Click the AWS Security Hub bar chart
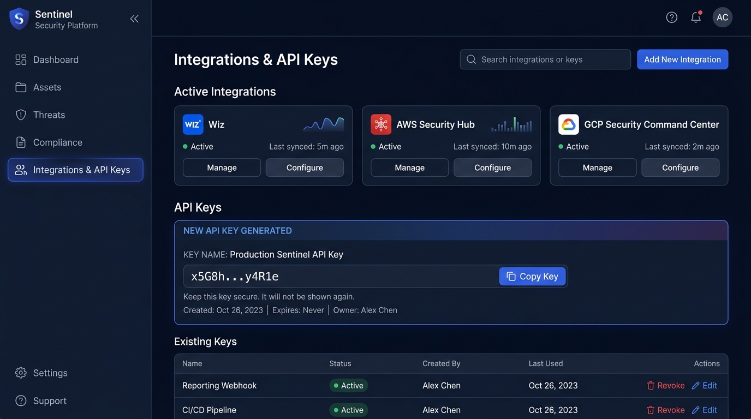Screen dimensions: 751x419 [x=511, y=124]
